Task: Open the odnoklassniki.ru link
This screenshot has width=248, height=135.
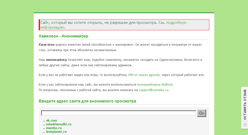Action: pos(58,124)
